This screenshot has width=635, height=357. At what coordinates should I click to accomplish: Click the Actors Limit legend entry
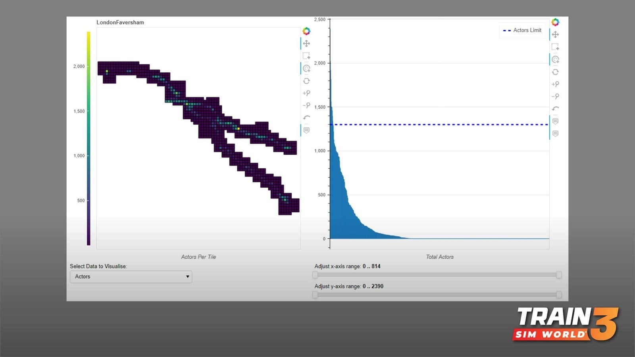click(522, 30)
